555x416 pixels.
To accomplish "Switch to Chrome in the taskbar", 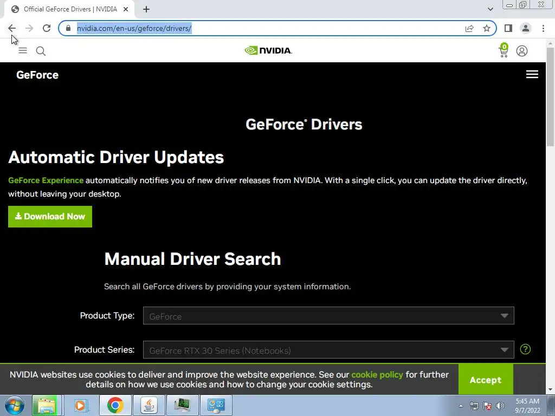I will (x=115, y=405).
